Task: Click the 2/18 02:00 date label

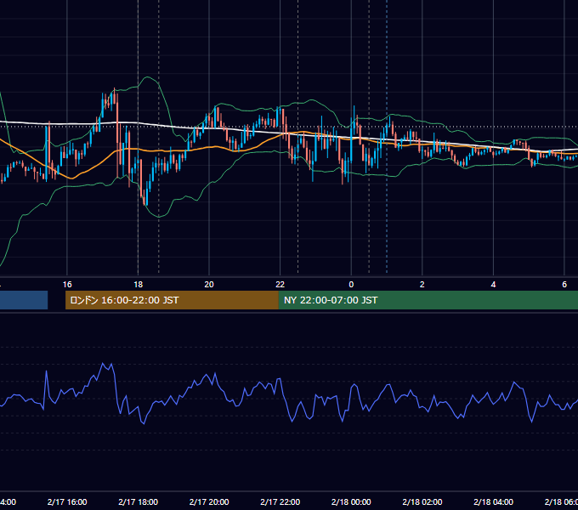Action: pyautogui.click(x=422, y=501)
